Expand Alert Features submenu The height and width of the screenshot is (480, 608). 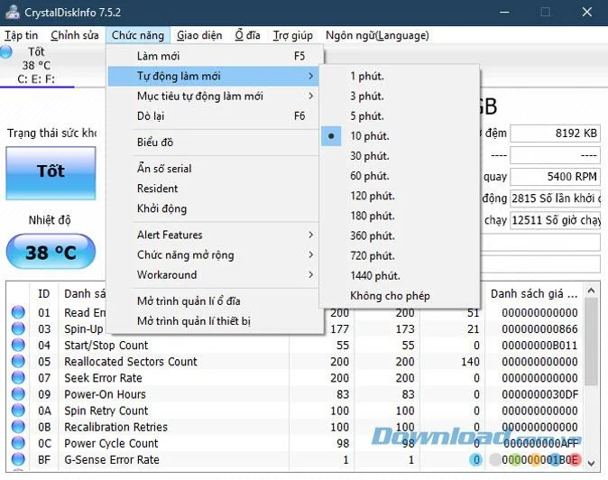[213, 235]
